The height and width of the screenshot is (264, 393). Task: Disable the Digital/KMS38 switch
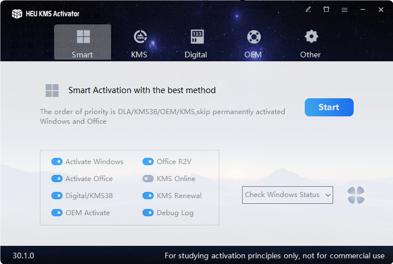57,195
